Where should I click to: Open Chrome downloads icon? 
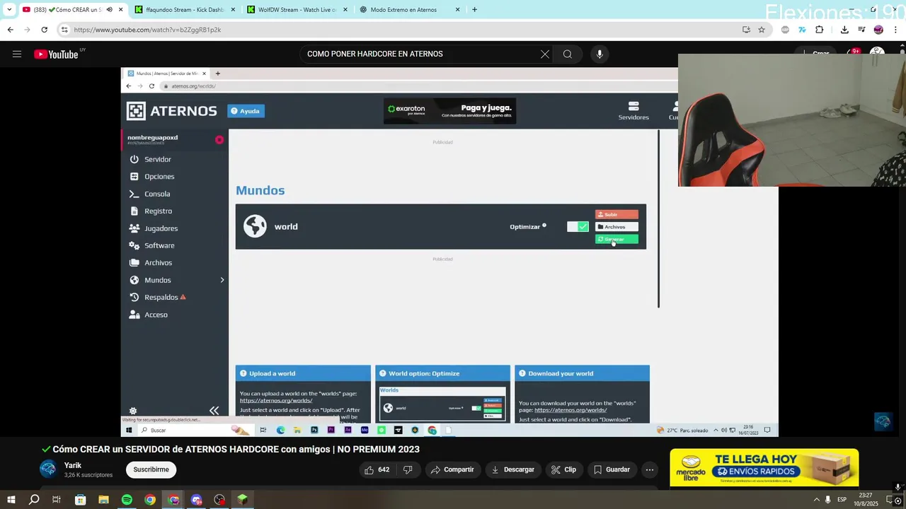[x=844, y=30]
